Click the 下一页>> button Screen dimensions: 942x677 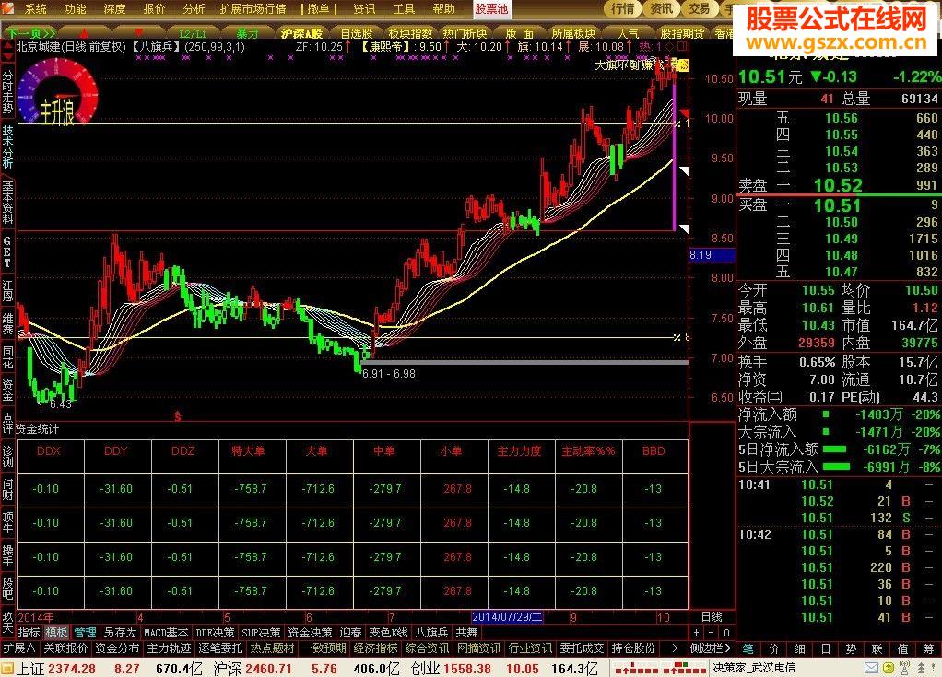[x=31, y=33]
